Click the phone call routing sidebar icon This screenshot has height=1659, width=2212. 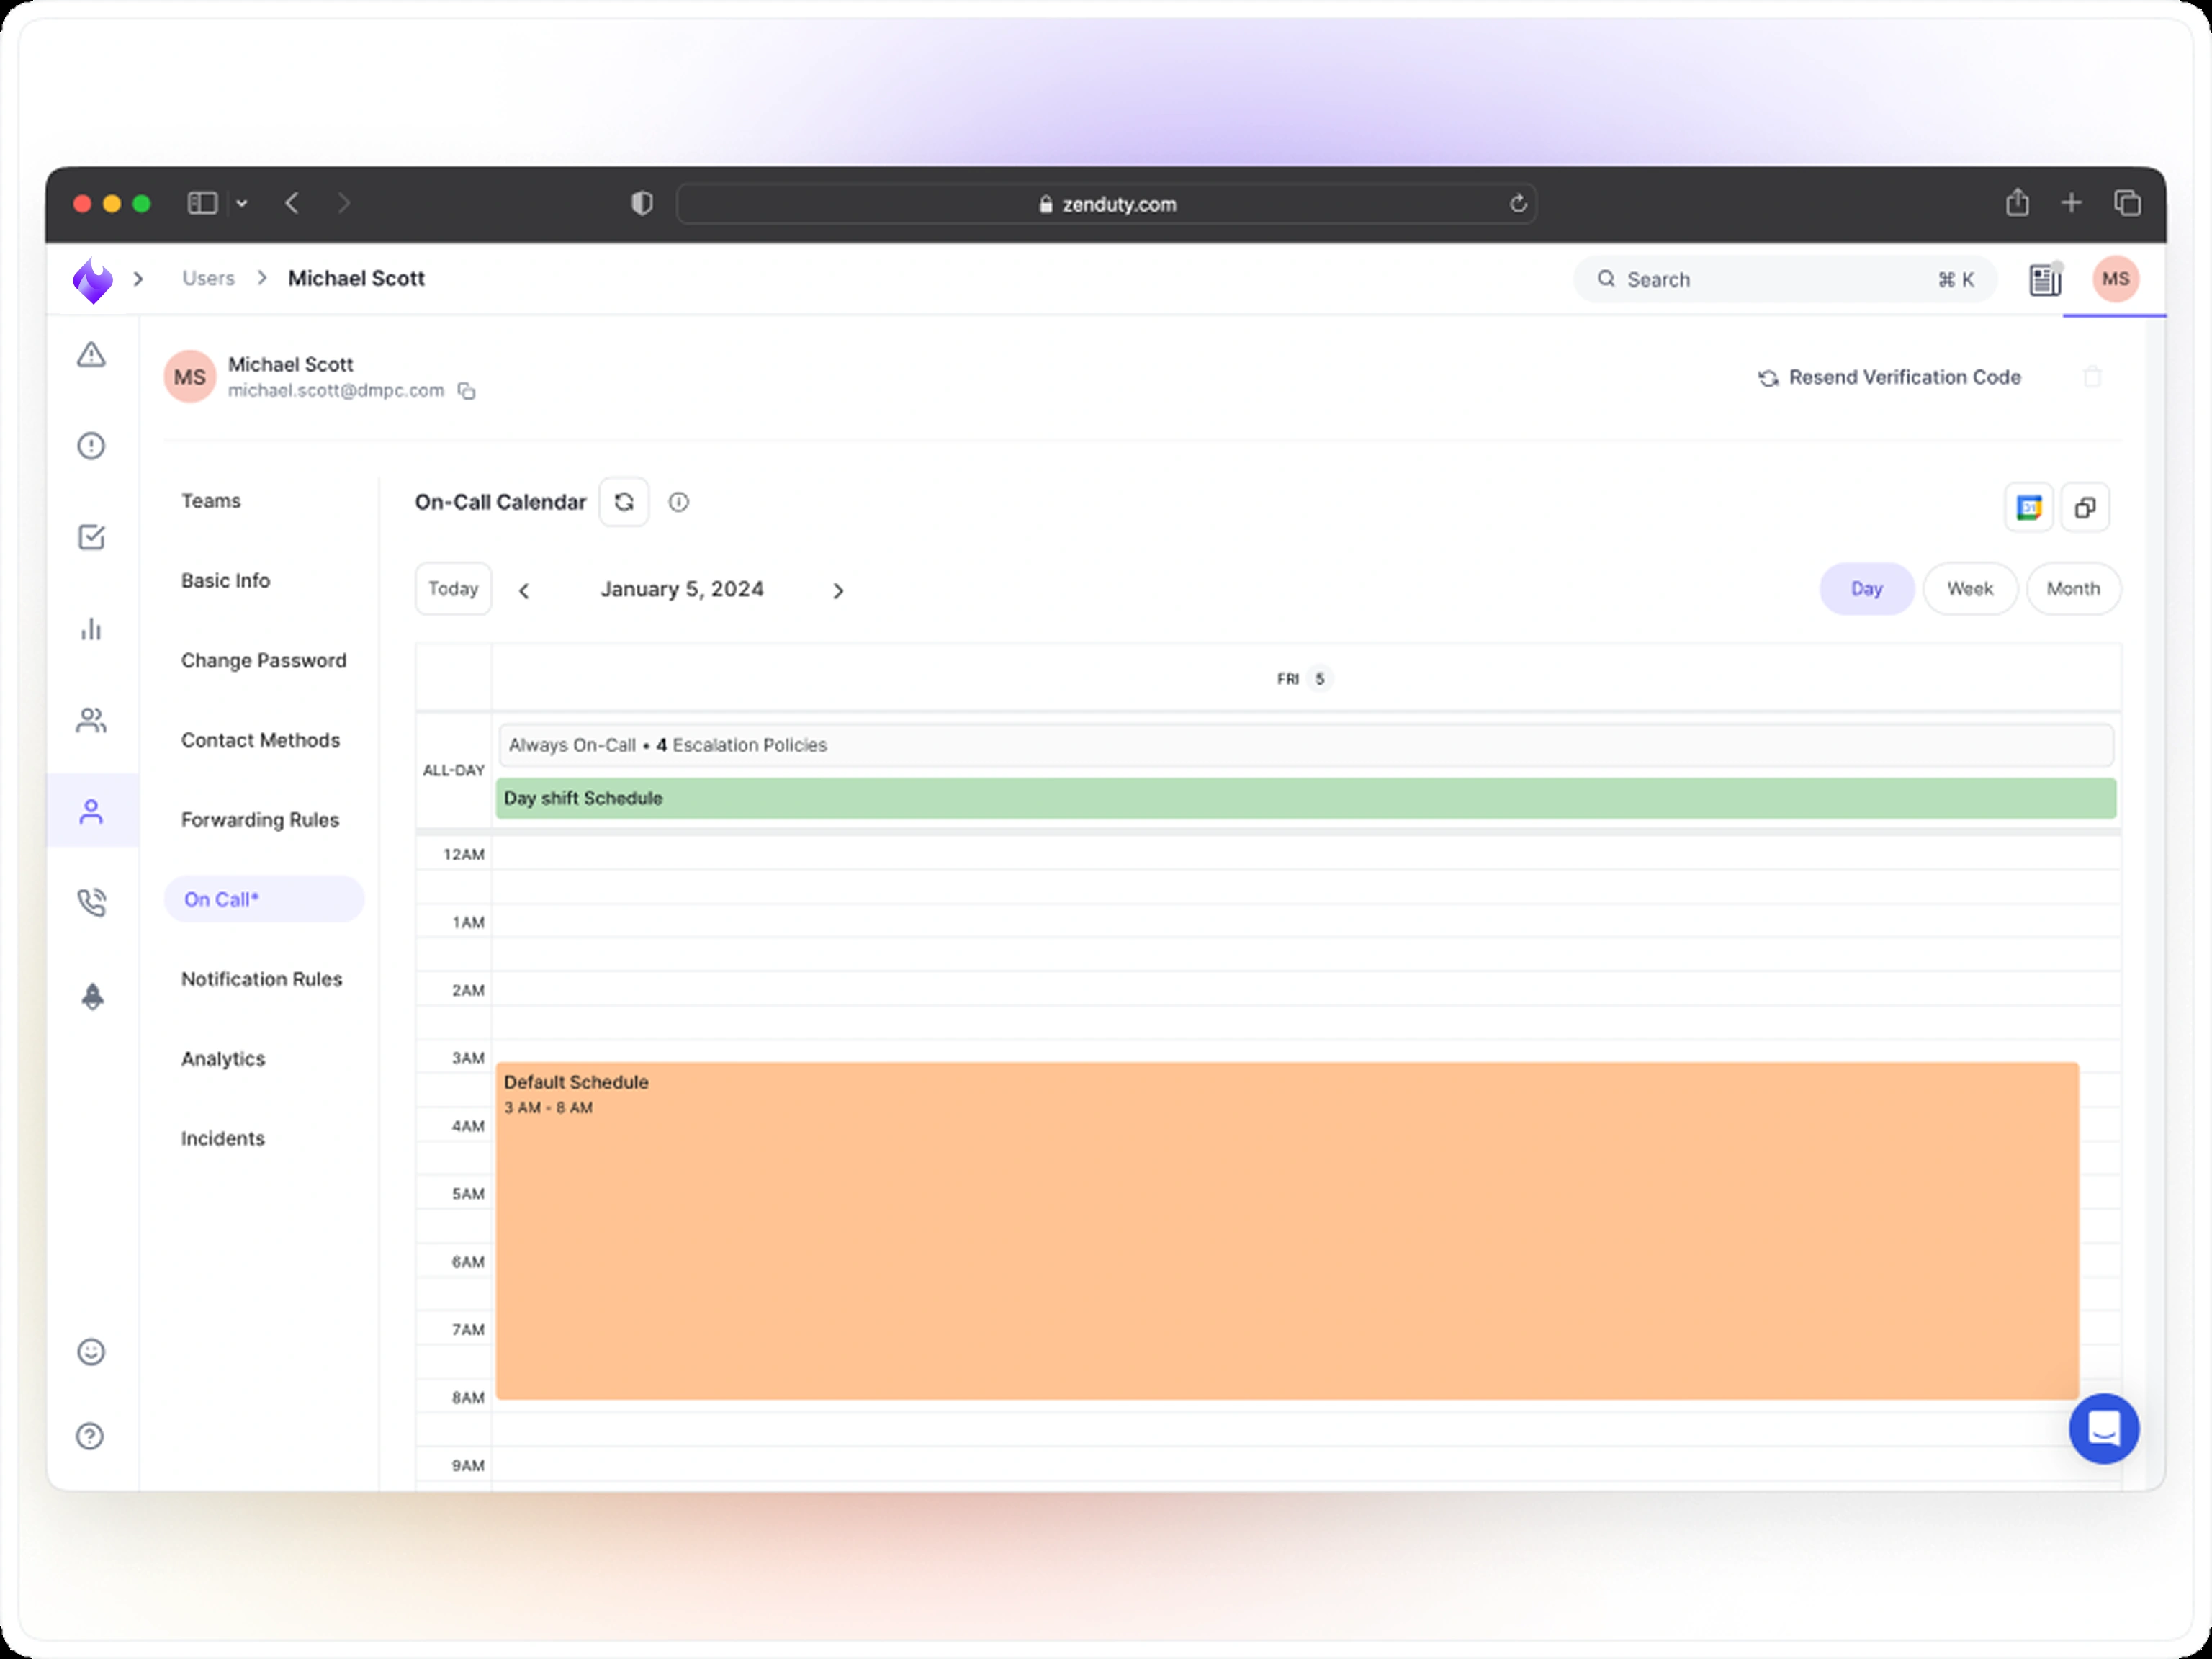tap(91, 903)
